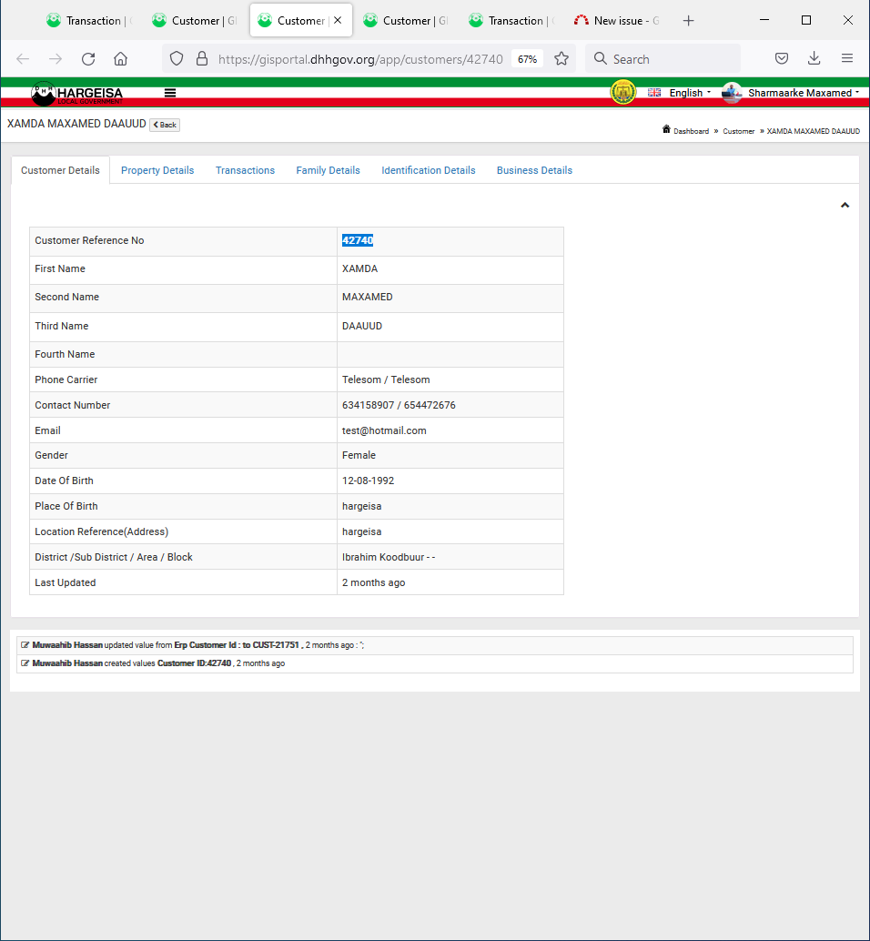The height and width of the screenshot is (941, 870).
Task: Switch to the last Transaction browser tab
Action: (x=511, y=20)
